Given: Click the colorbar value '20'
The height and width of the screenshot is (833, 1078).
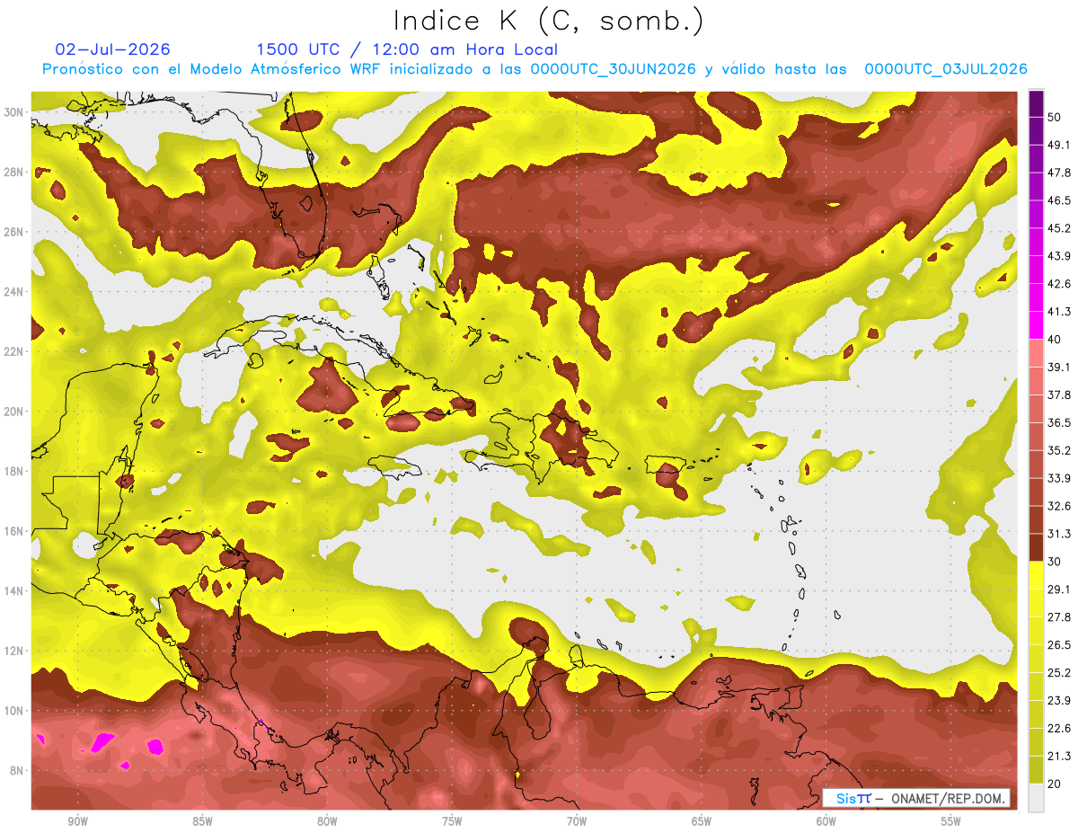Looking at the screenshot, I should pyautogui.click(x=1055, y=784).
